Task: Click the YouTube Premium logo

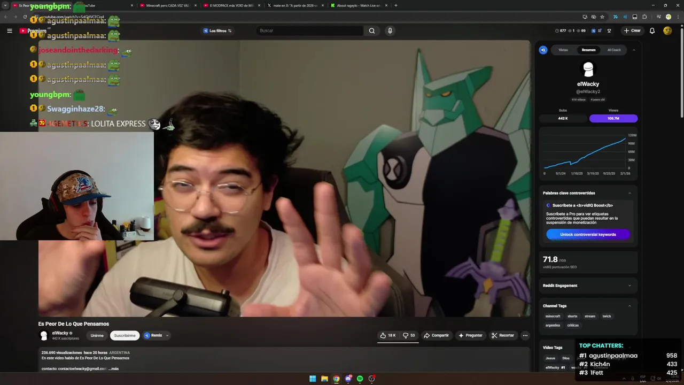Action: click(33, 30)
